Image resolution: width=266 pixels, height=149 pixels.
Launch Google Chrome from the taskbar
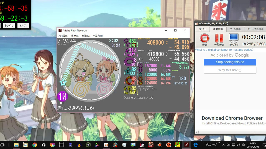(35, 145)
